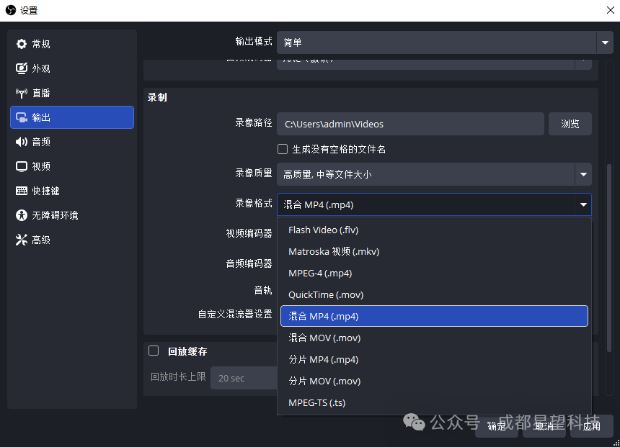Choose Flash Video (.flv) format

(434, 230)
